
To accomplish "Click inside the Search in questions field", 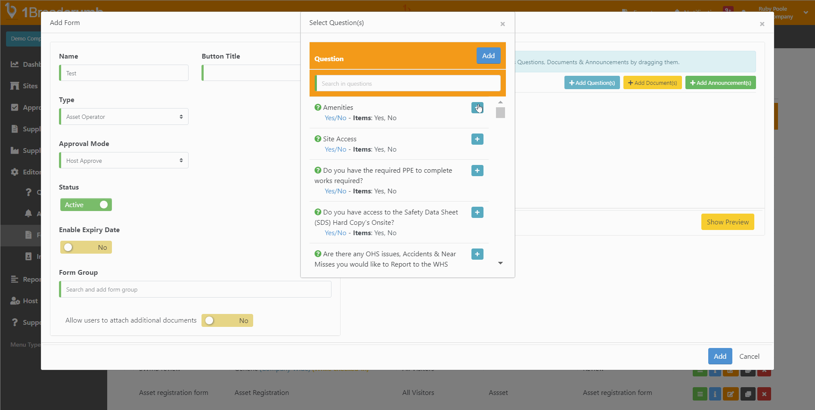I will coord(407,83).
